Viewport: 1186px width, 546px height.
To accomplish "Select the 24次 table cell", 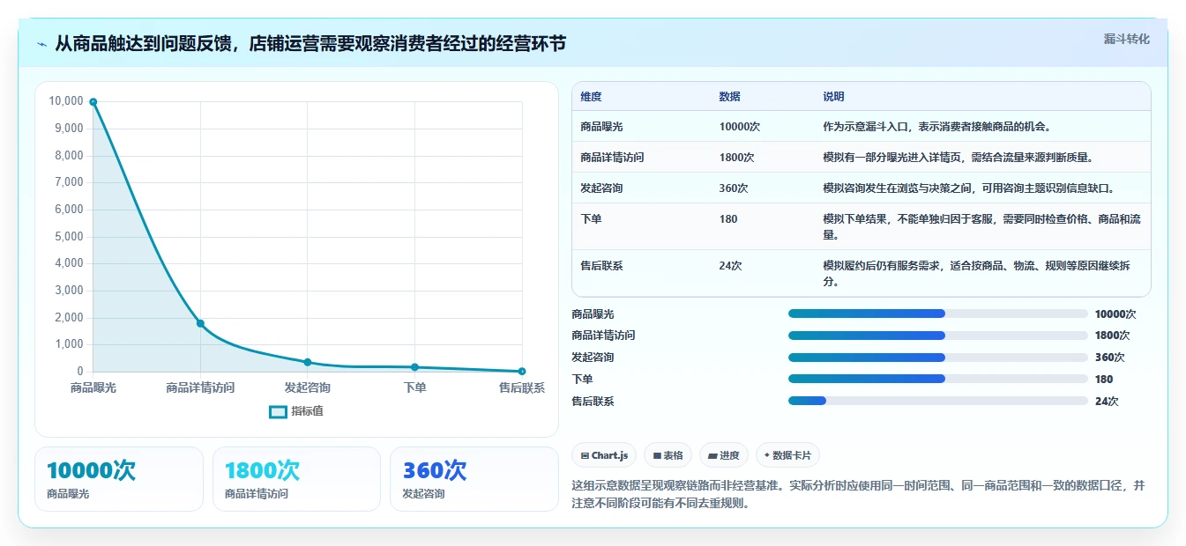I will [x=730, y=266].
